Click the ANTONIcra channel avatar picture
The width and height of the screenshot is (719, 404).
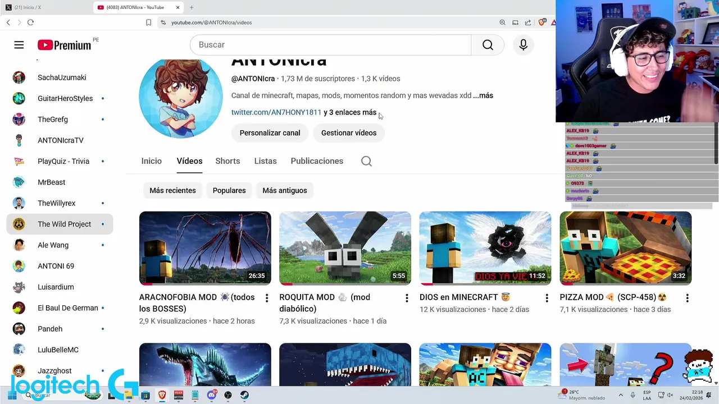tap(181, 97)
